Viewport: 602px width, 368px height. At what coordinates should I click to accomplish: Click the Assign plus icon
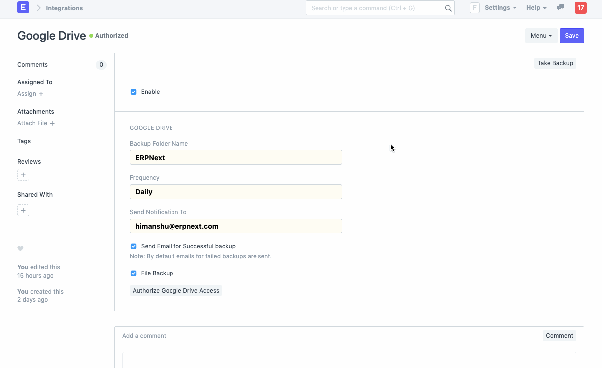coord(41,94)
